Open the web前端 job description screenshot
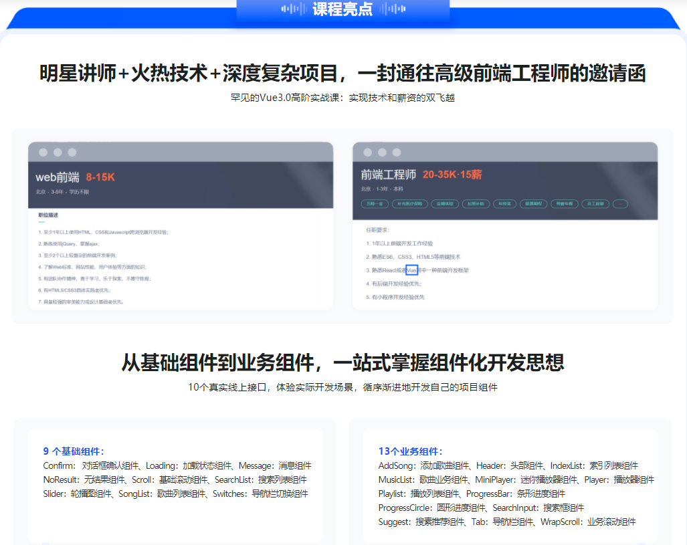Viewport: 687px width, 545px height. [180, 257]
